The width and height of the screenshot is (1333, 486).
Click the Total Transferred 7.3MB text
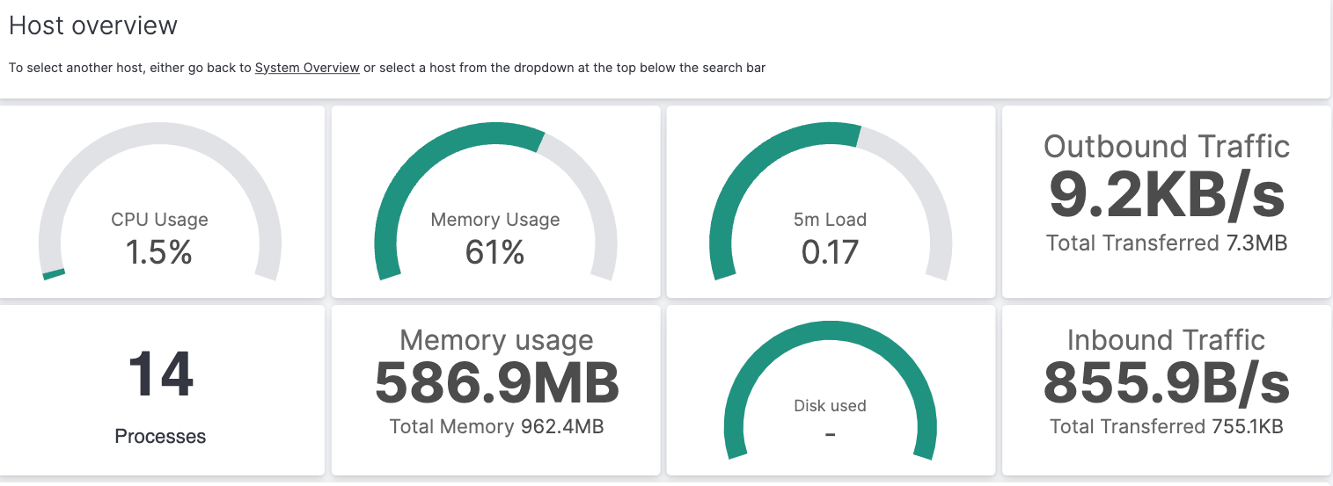pyautogui.click(x=1167, y=243)
